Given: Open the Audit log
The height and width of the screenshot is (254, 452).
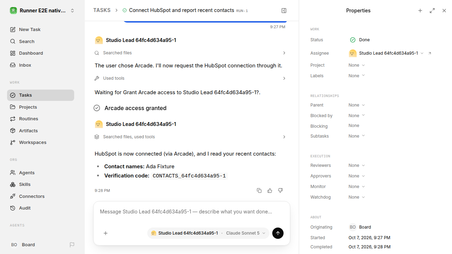Looking at the screenshot, I should coord(41,208).
